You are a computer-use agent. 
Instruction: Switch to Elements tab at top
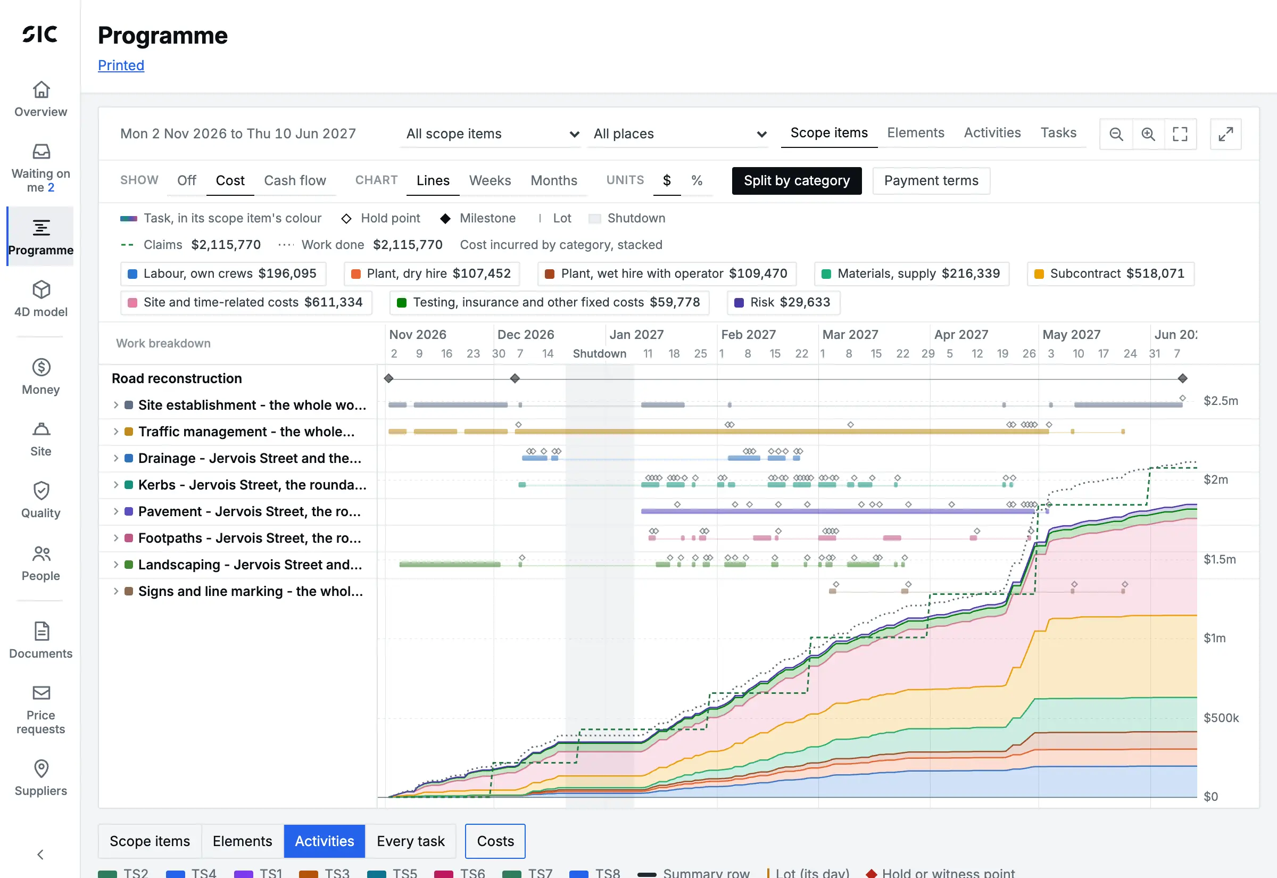tap(915, 132)
